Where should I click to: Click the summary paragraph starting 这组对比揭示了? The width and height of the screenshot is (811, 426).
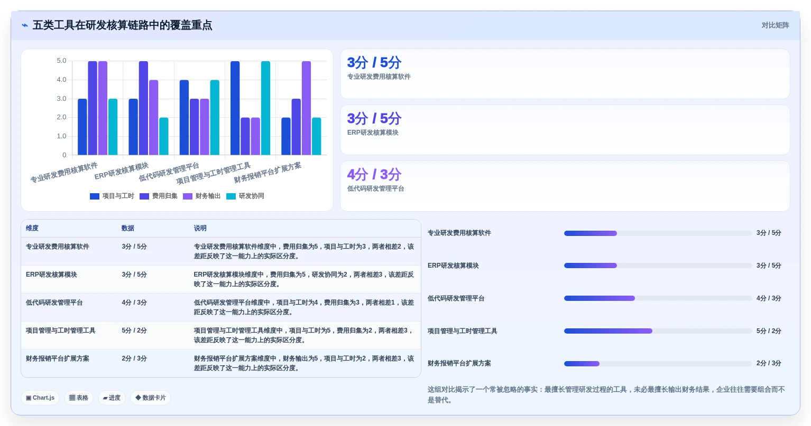point(606,395)
